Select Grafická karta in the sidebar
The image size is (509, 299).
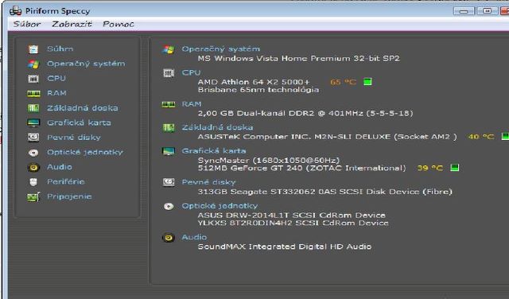point(79,122)
